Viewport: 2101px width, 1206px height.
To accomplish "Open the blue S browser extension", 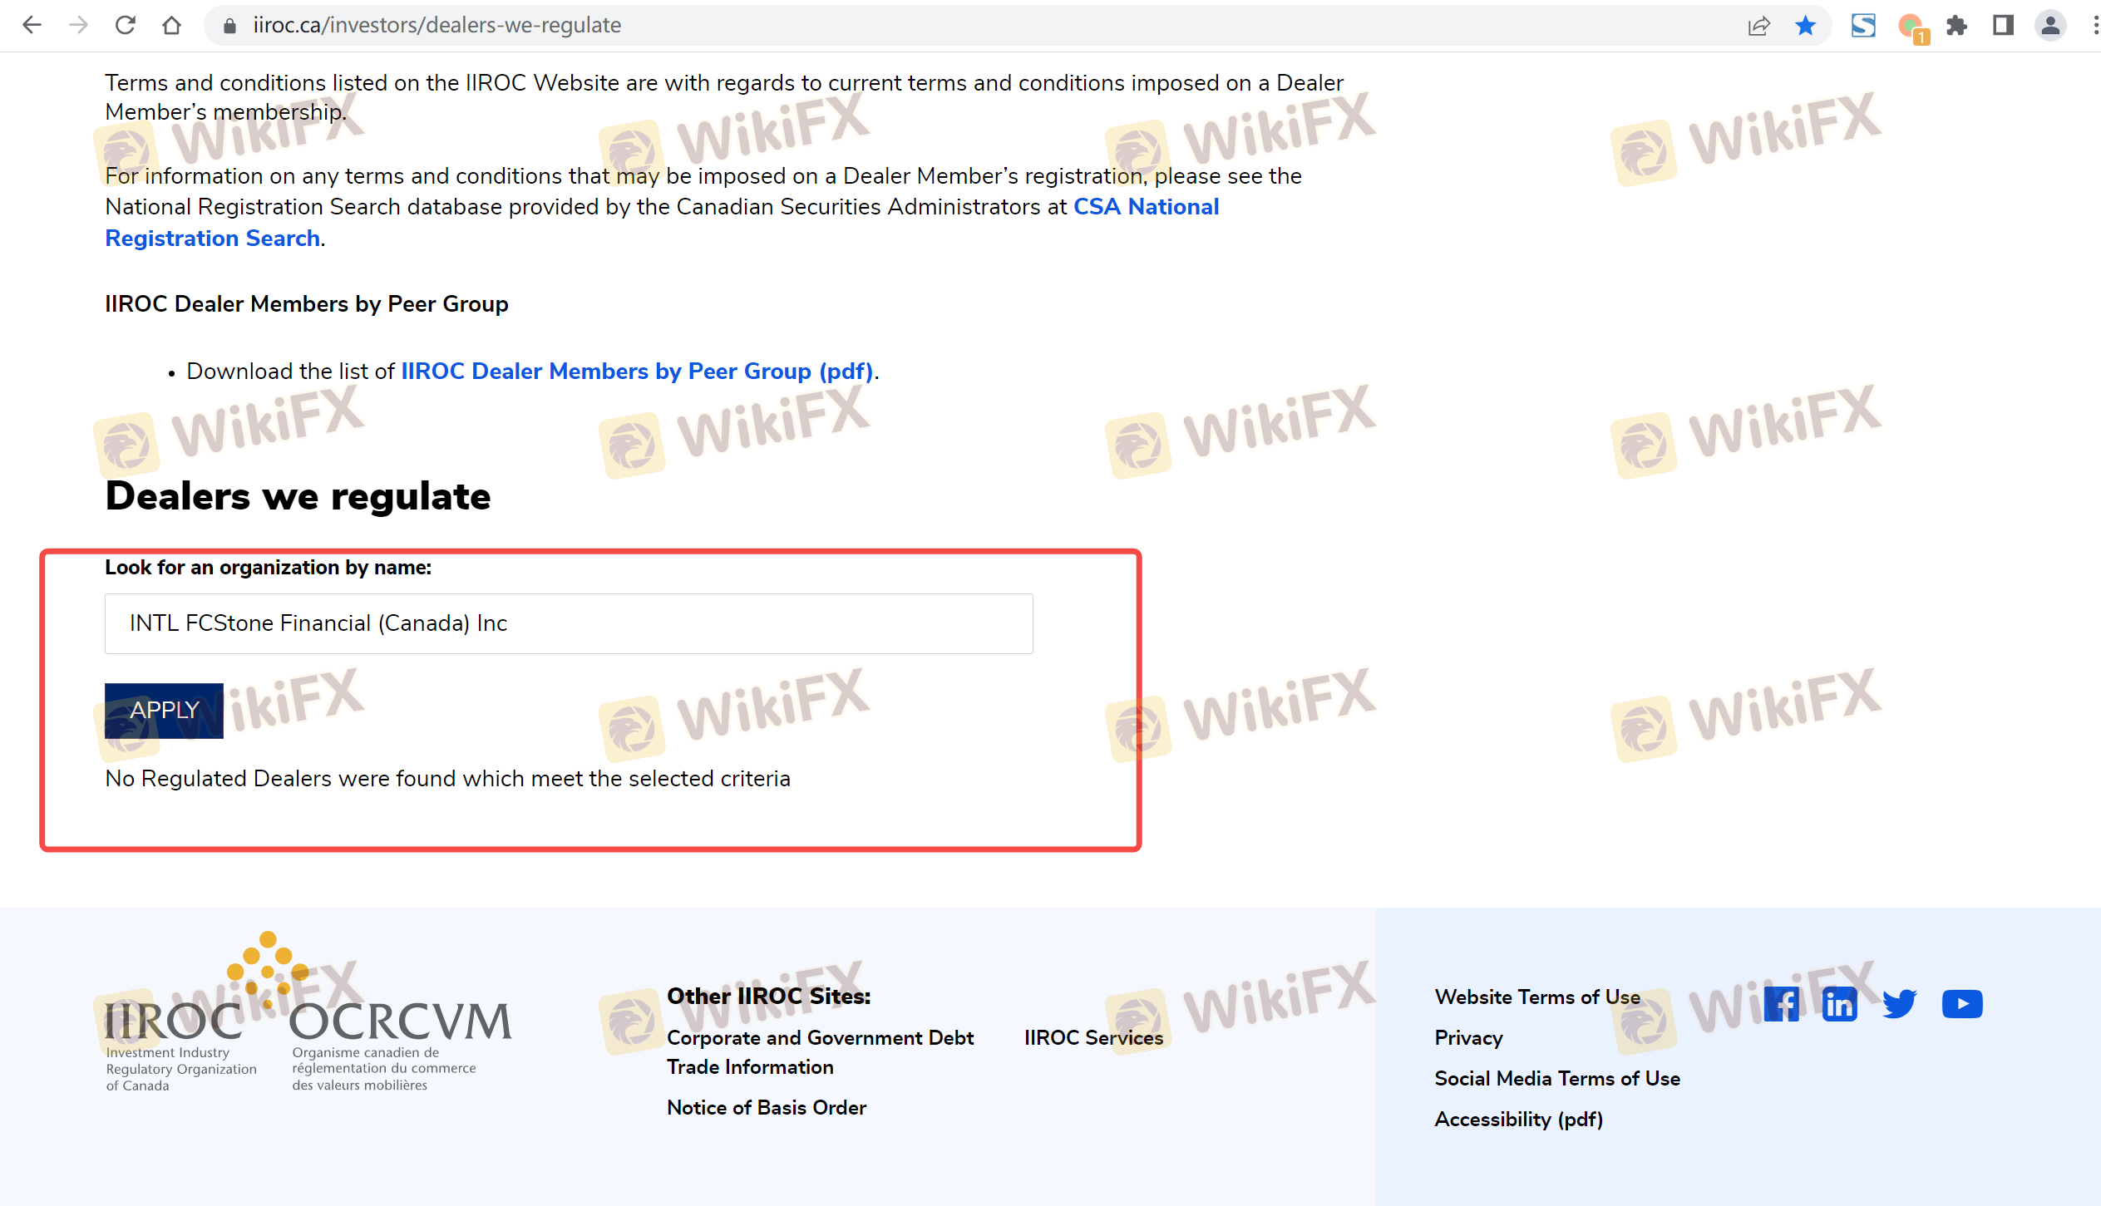I will pos(1863,26).
